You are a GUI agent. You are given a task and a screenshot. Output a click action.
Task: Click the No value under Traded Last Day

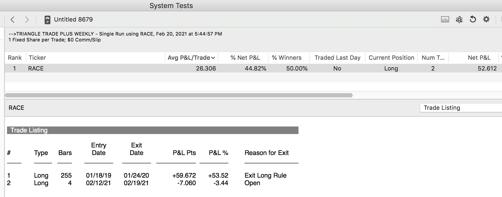(x=337, y=68)
